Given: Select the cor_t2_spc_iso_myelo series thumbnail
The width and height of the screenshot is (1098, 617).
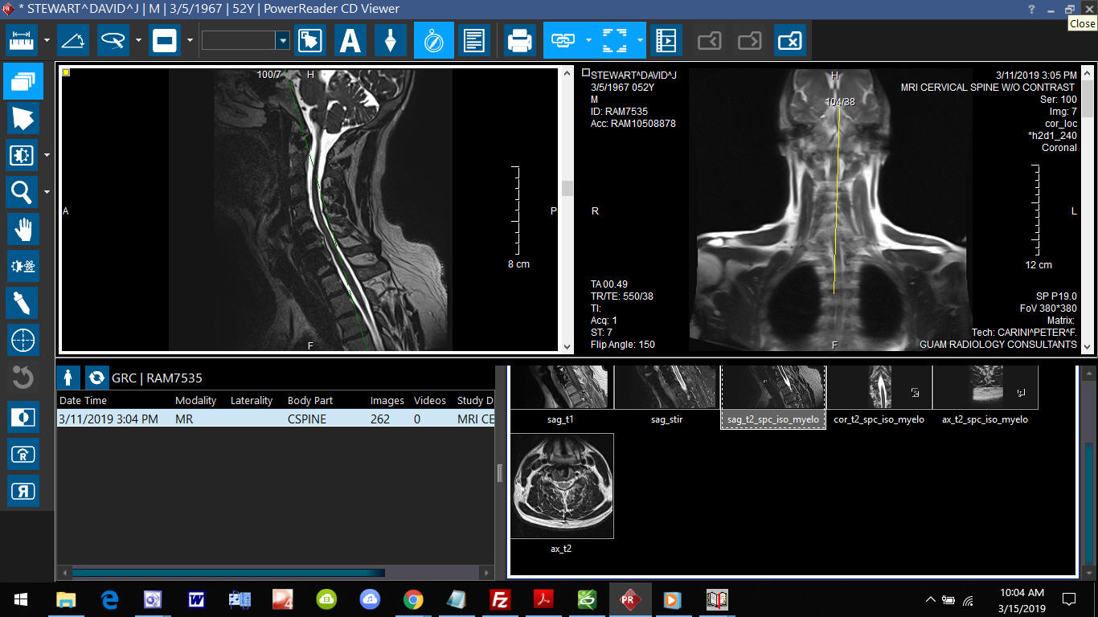Looking at the screenshot, I should click(x=879, y=387).
